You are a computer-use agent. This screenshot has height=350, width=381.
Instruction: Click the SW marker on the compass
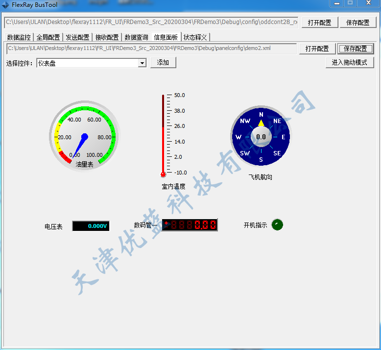coord(245,153)
